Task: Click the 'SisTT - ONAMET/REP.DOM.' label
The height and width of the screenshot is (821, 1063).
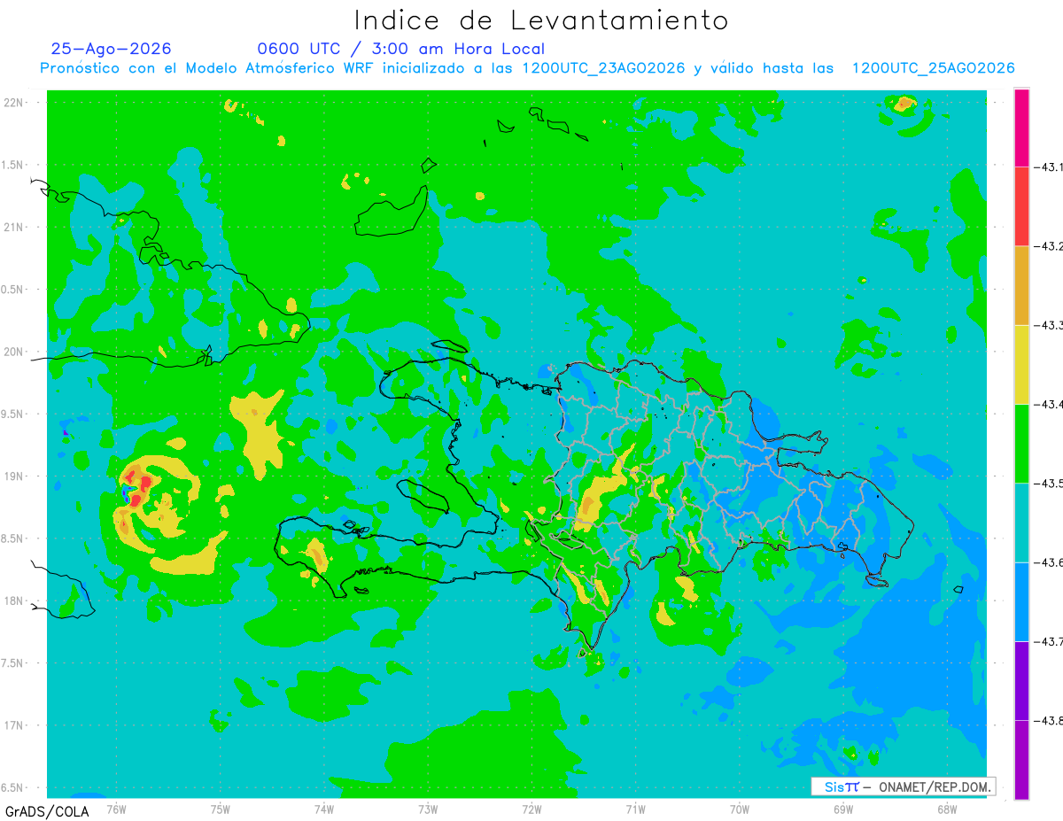Action: [904, 786]
